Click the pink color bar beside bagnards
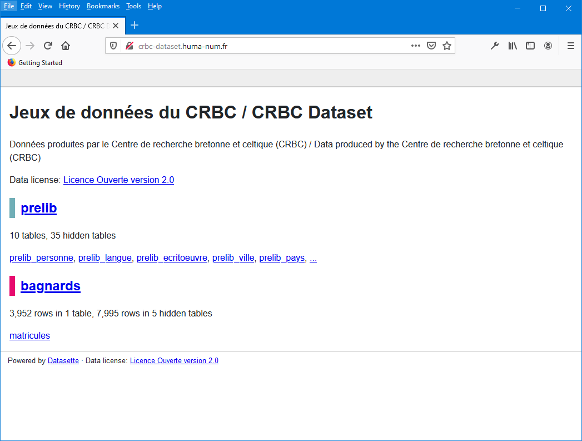 point(12,286)
